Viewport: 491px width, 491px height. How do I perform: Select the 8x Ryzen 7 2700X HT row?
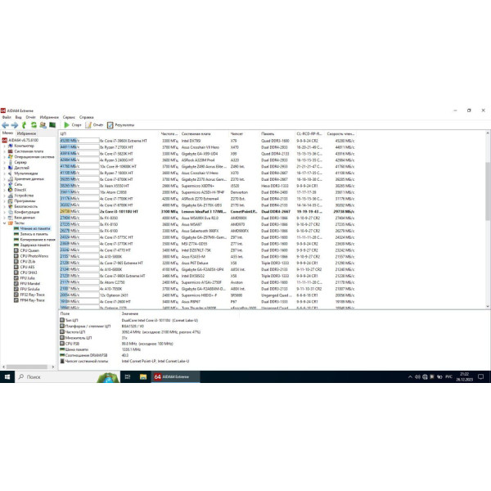[207, 147]
